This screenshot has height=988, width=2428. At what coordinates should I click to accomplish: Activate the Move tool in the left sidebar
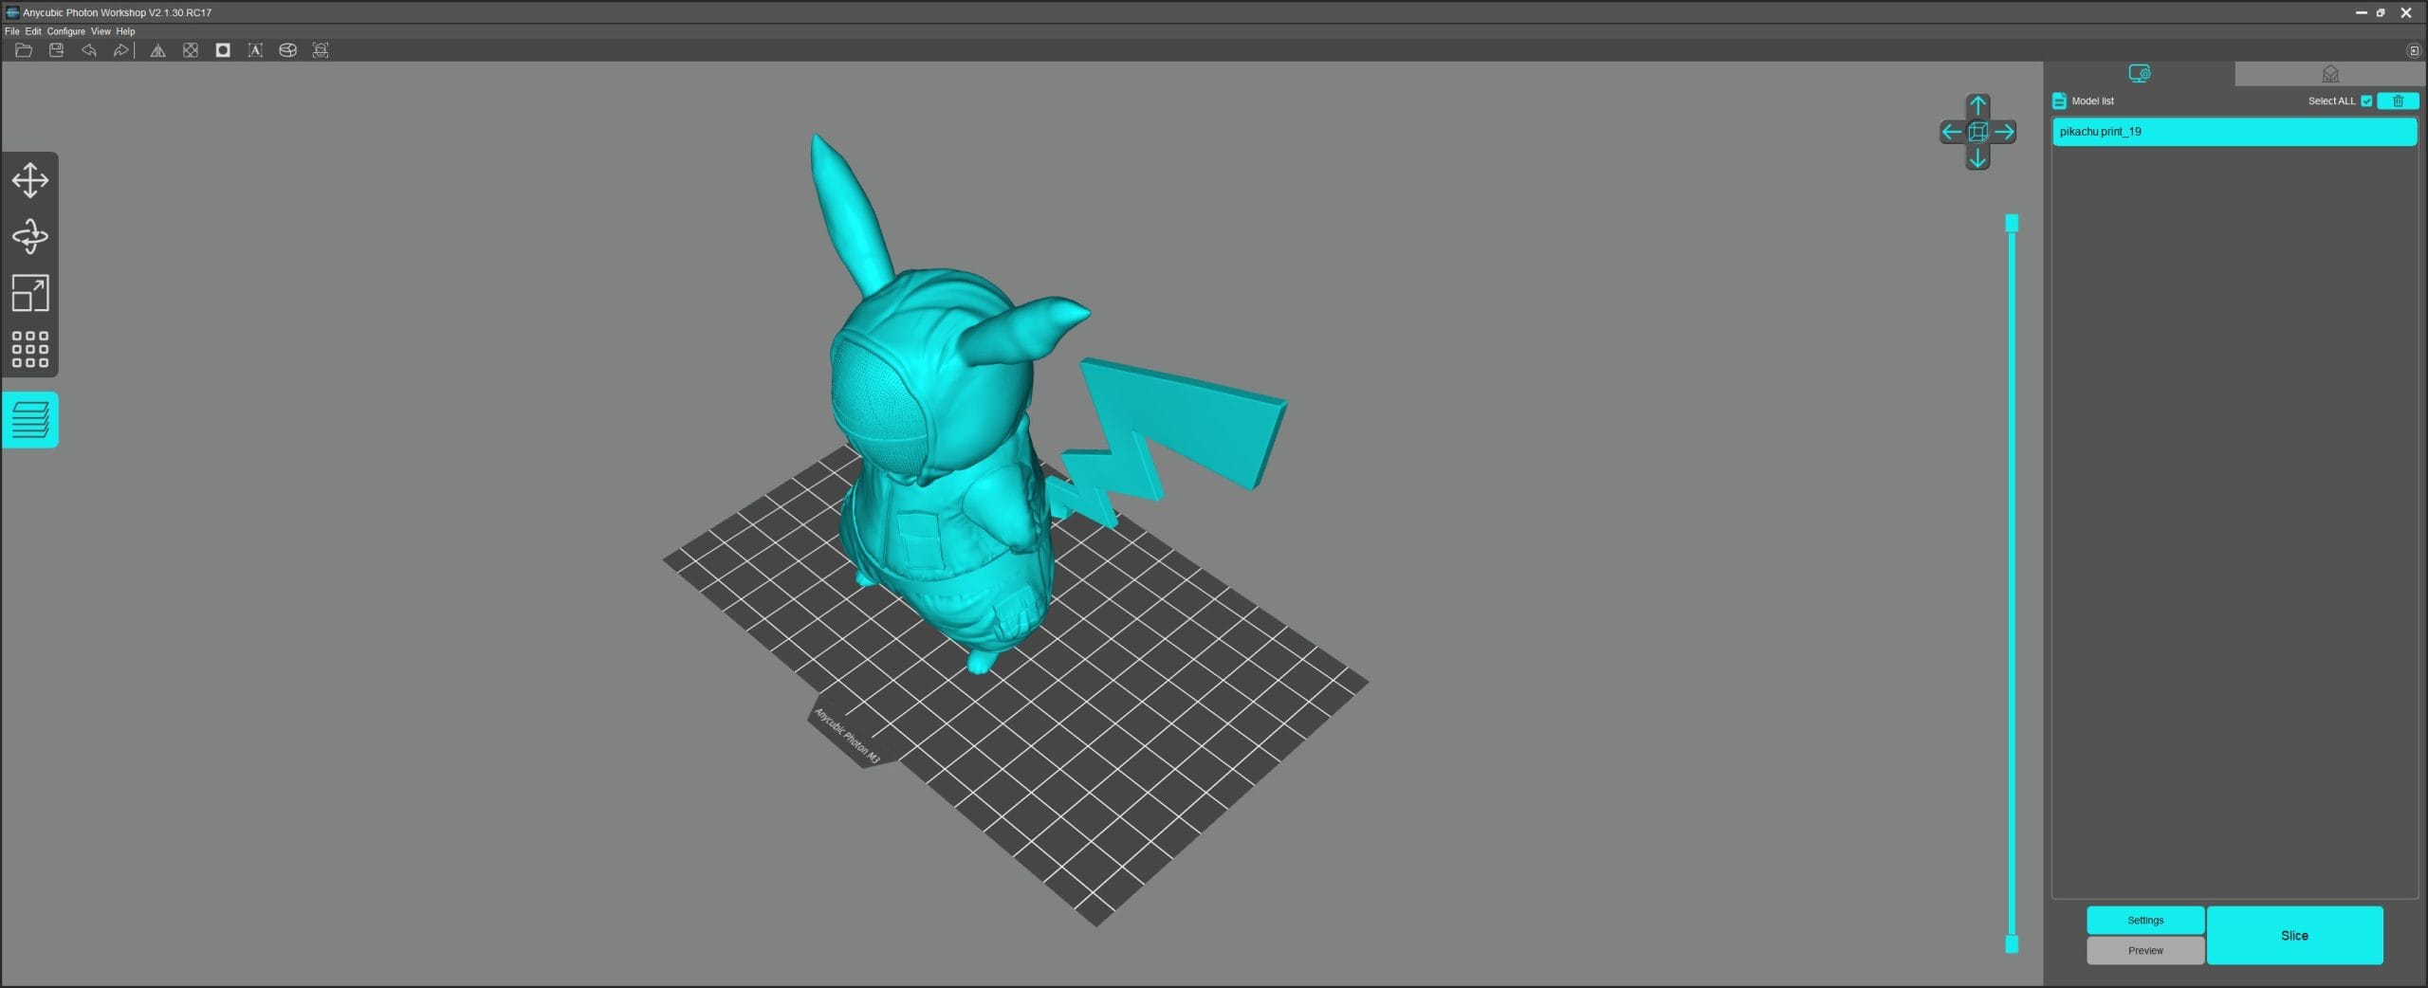(30, 180)
